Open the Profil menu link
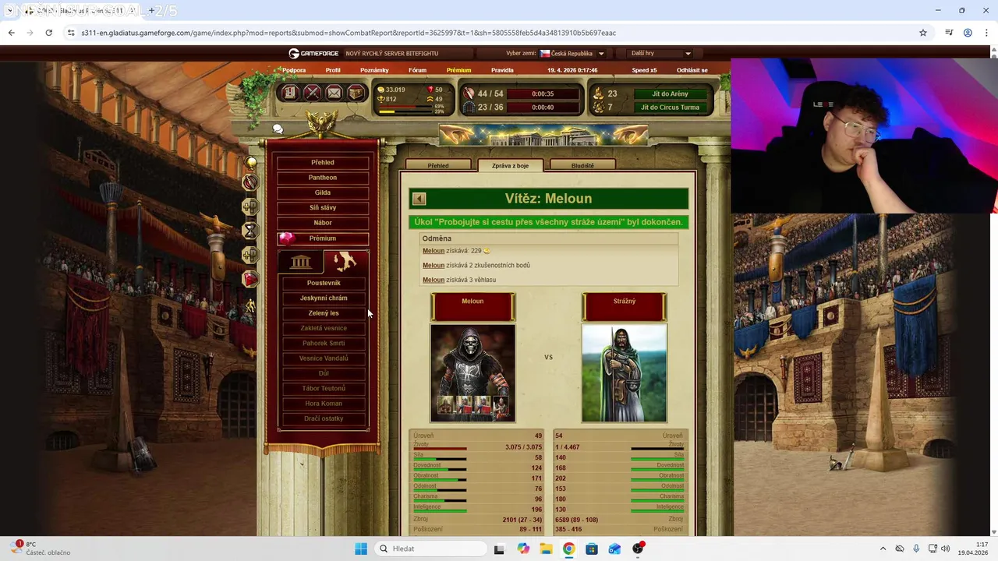 333,70
